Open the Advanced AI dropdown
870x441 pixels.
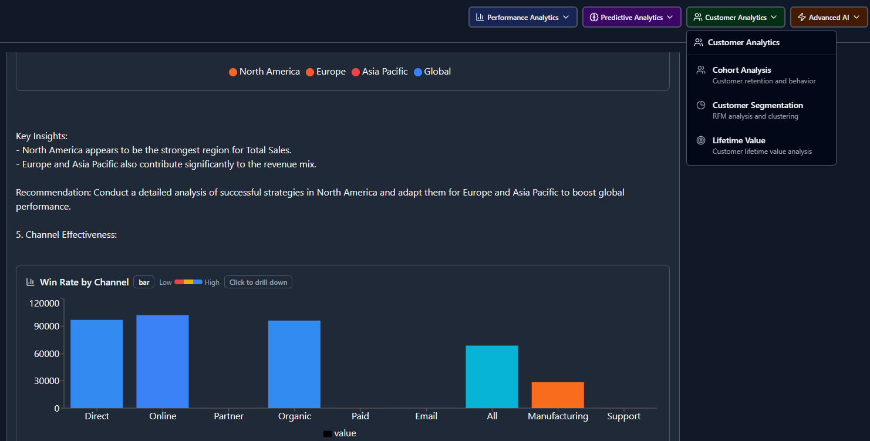click(x=828, y=16)
